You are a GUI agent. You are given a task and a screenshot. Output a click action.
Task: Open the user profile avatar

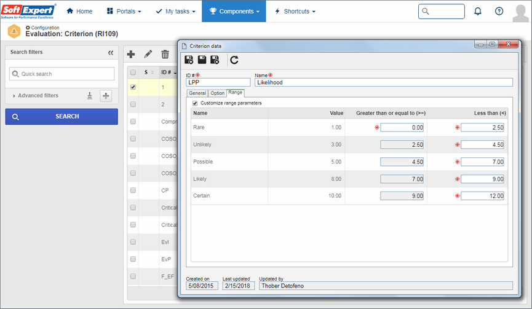point(520,14)
